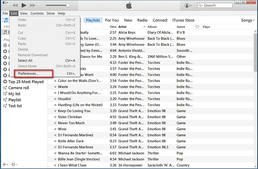
Task: Sort by the Album column header
Action: point(152,27)
